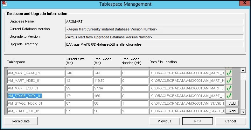Screen dimensions: 251x130
Task: Click the Current Database Version field
Action: (154, 29)
